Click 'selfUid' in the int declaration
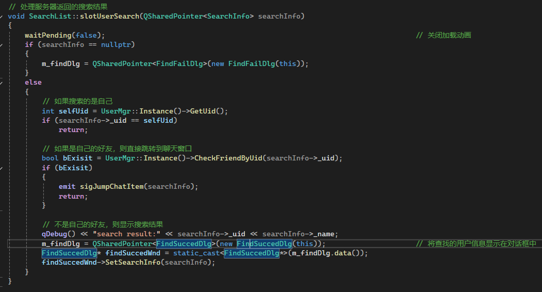542x292 pixels. [74, 111]
